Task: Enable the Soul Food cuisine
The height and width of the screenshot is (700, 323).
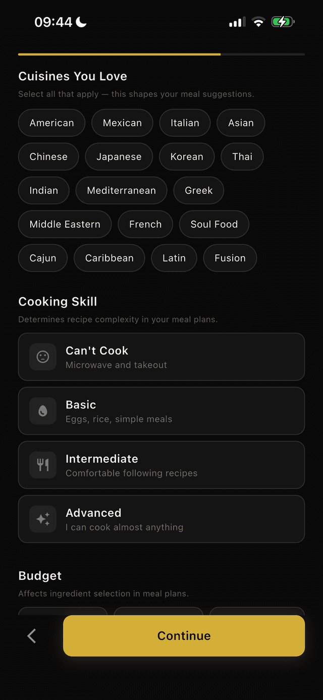Action: (x=214, y=224)
